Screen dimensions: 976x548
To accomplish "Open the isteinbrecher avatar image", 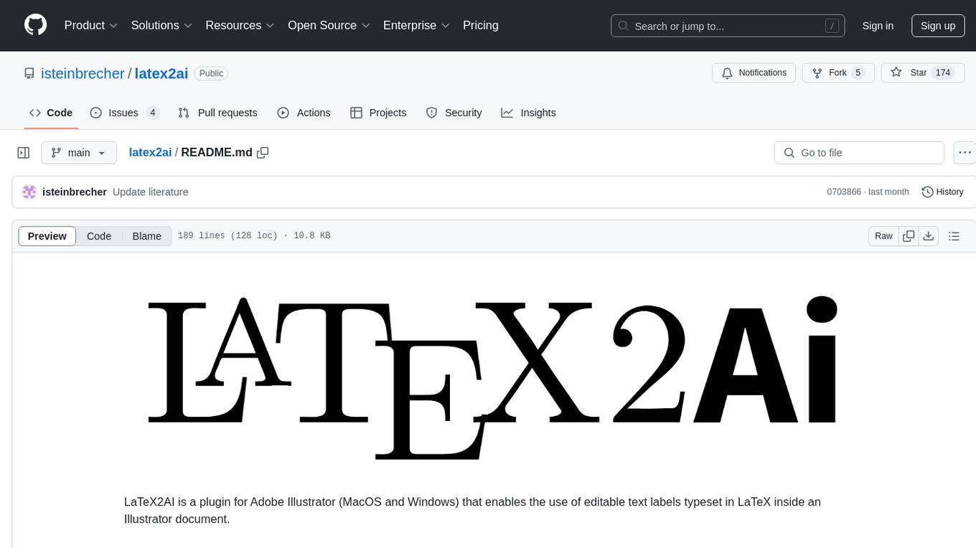I will (x=29, y=192).
